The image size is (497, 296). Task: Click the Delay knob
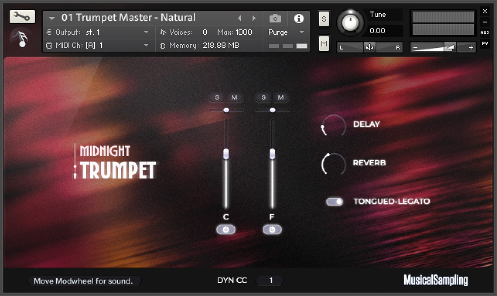pyautogui.click(x=334, y=126)
